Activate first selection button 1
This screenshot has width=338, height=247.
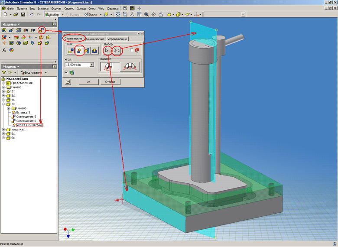click(107, 51)
